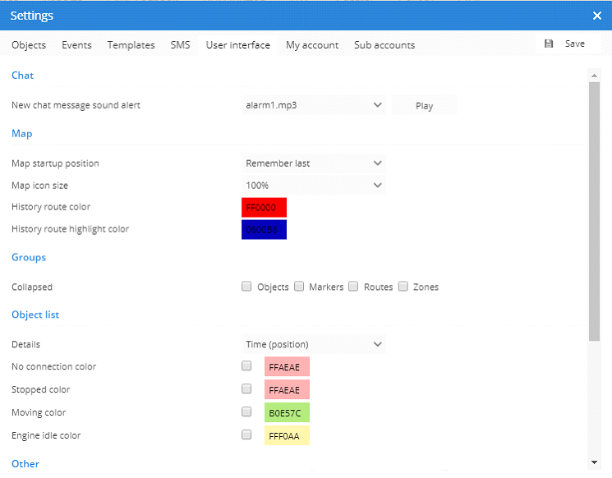Switch to the Objects tab
The width and height of the screenshot is (612, 478).
(x=29, y=45)
